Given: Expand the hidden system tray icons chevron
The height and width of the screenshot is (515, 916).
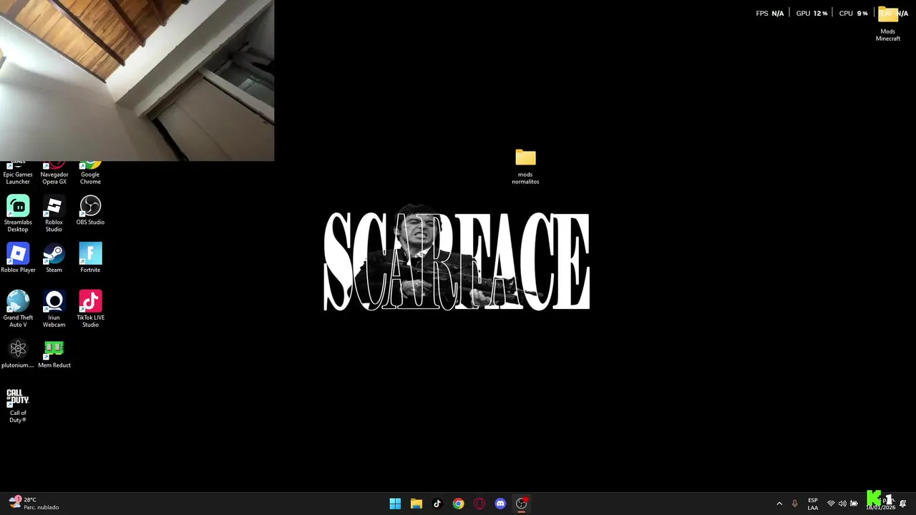Looking at the screenshot, I should click(x=779, y=504).
